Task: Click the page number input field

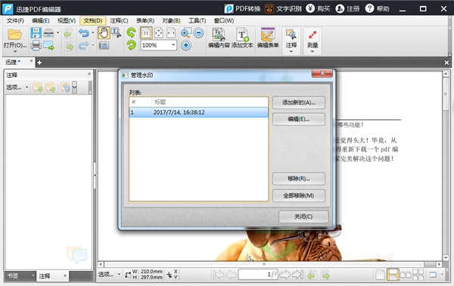Action: [x=258, y=275]
